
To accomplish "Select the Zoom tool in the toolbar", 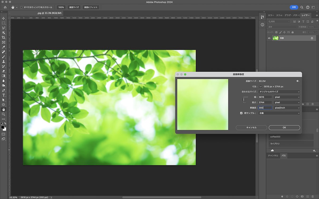I will [3, 114].
